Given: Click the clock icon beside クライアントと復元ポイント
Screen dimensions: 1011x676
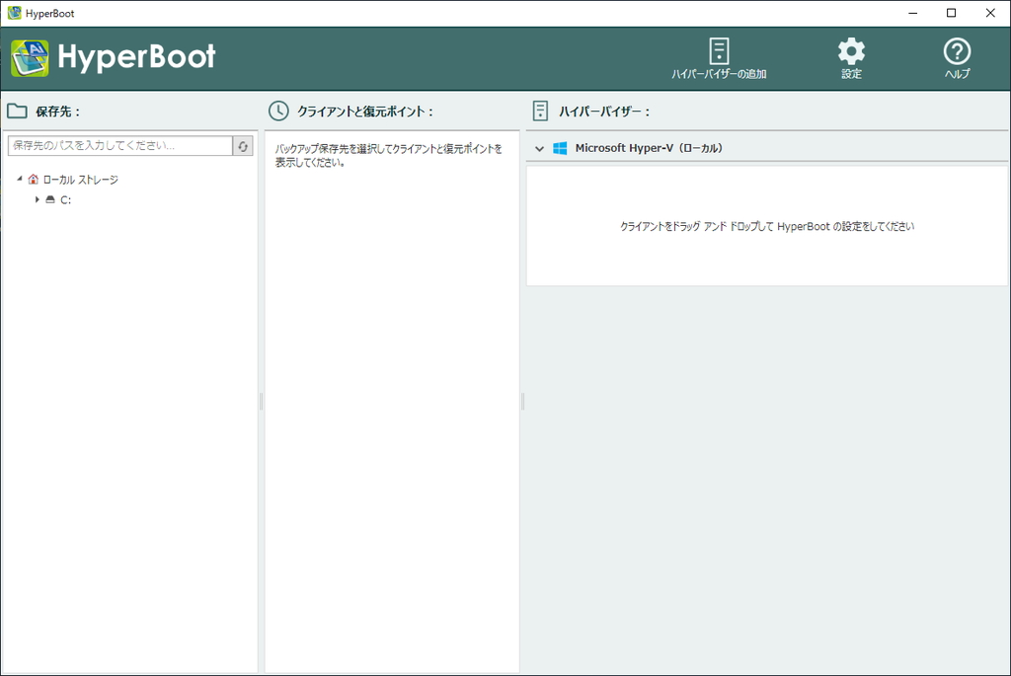Looking at the screenshot, I should point(279,111).
